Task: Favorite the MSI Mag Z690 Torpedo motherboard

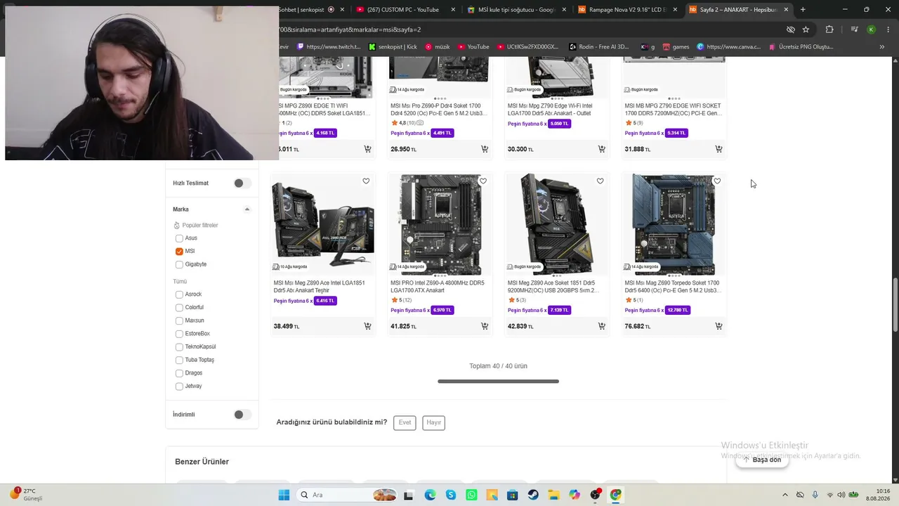Action: tap(717, 181)
